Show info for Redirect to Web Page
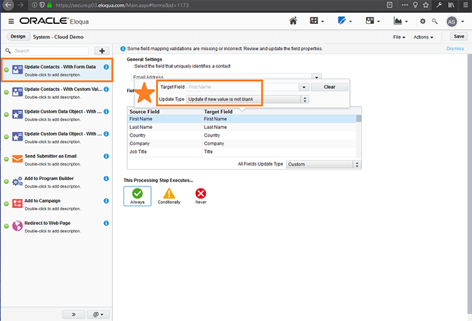Viewport: 472px width, 321px height. tap(106, 223)
